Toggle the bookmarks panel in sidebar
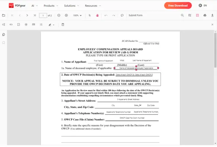Screen dimensions: 217x147 point(4,43)
